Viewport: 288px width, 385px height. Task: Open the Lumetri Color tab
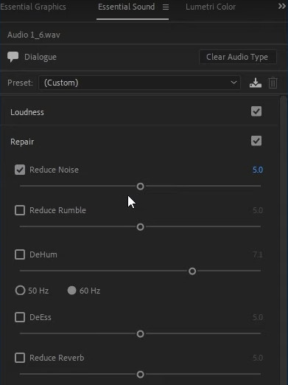pyautogui.click(x=211, y=7)
